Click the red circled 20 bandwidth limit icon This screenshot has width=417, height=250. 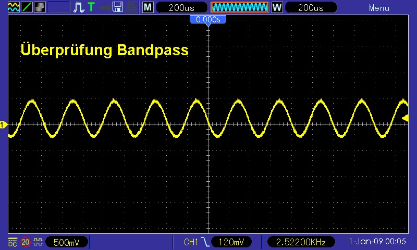click(x=25, y=242)
